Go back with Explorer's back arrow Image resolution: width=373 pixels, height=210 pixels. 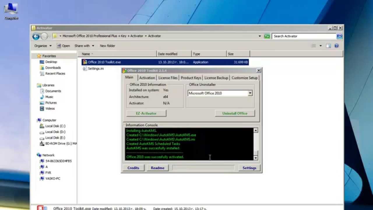click(x=36, y=36)
